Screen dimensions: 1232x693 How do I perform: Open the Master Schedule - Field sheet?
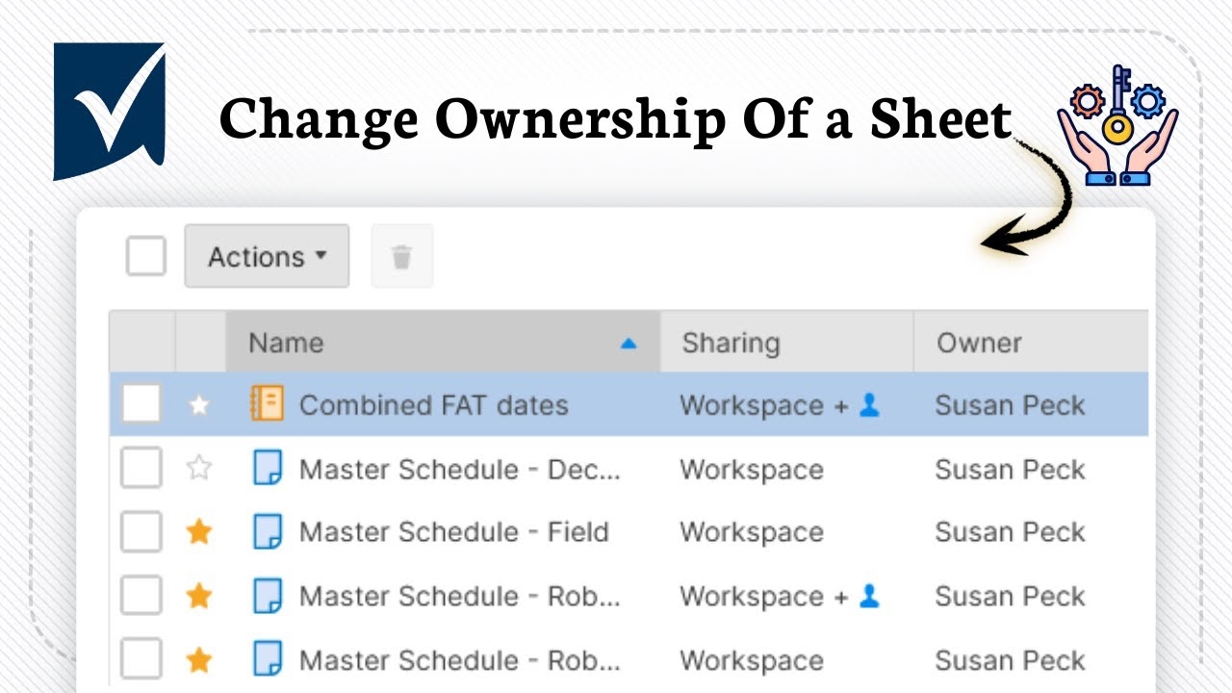click(x=454, y=532)
